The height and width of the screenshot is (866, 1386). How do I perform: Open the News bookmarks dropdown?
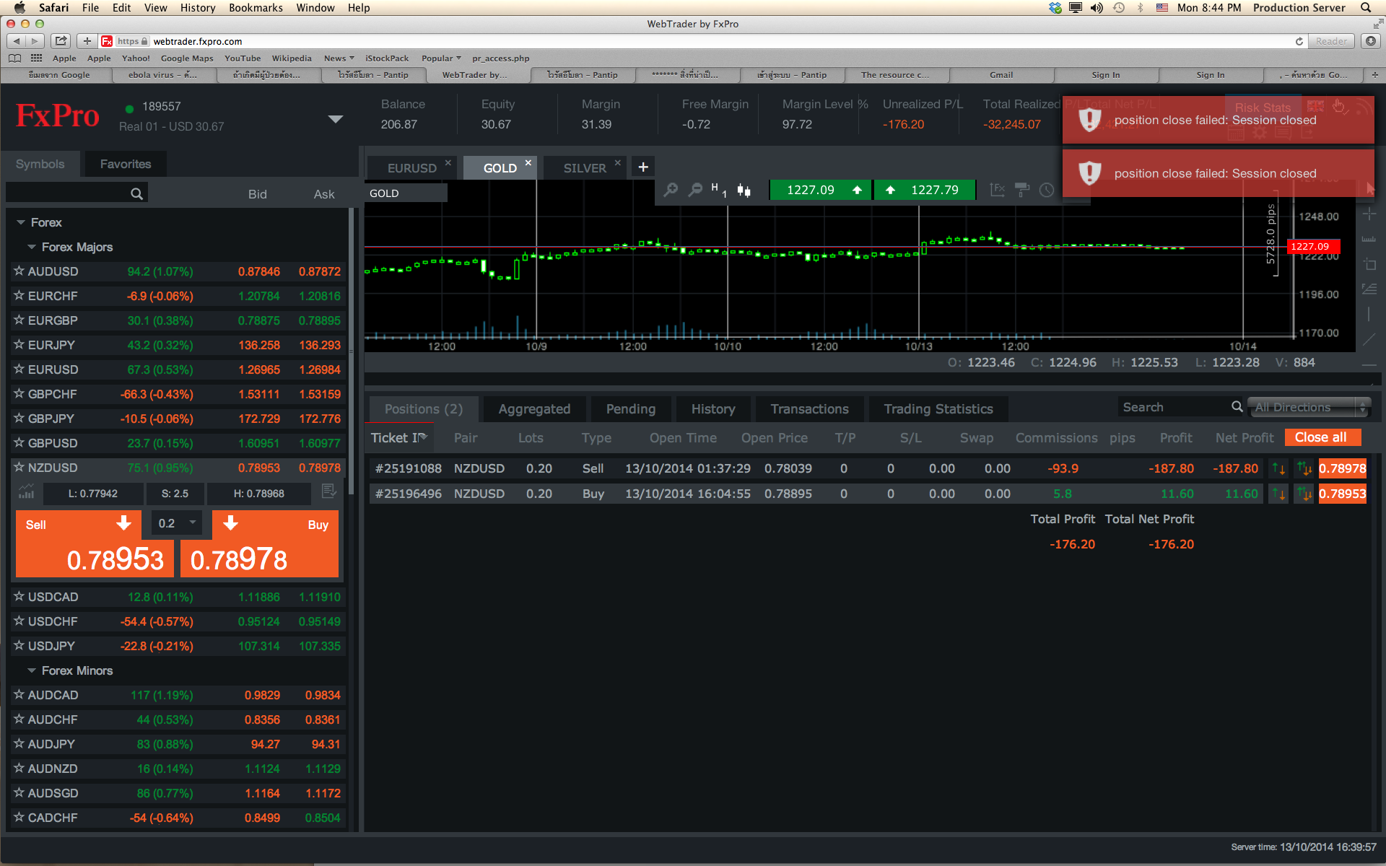click(339, 58)
